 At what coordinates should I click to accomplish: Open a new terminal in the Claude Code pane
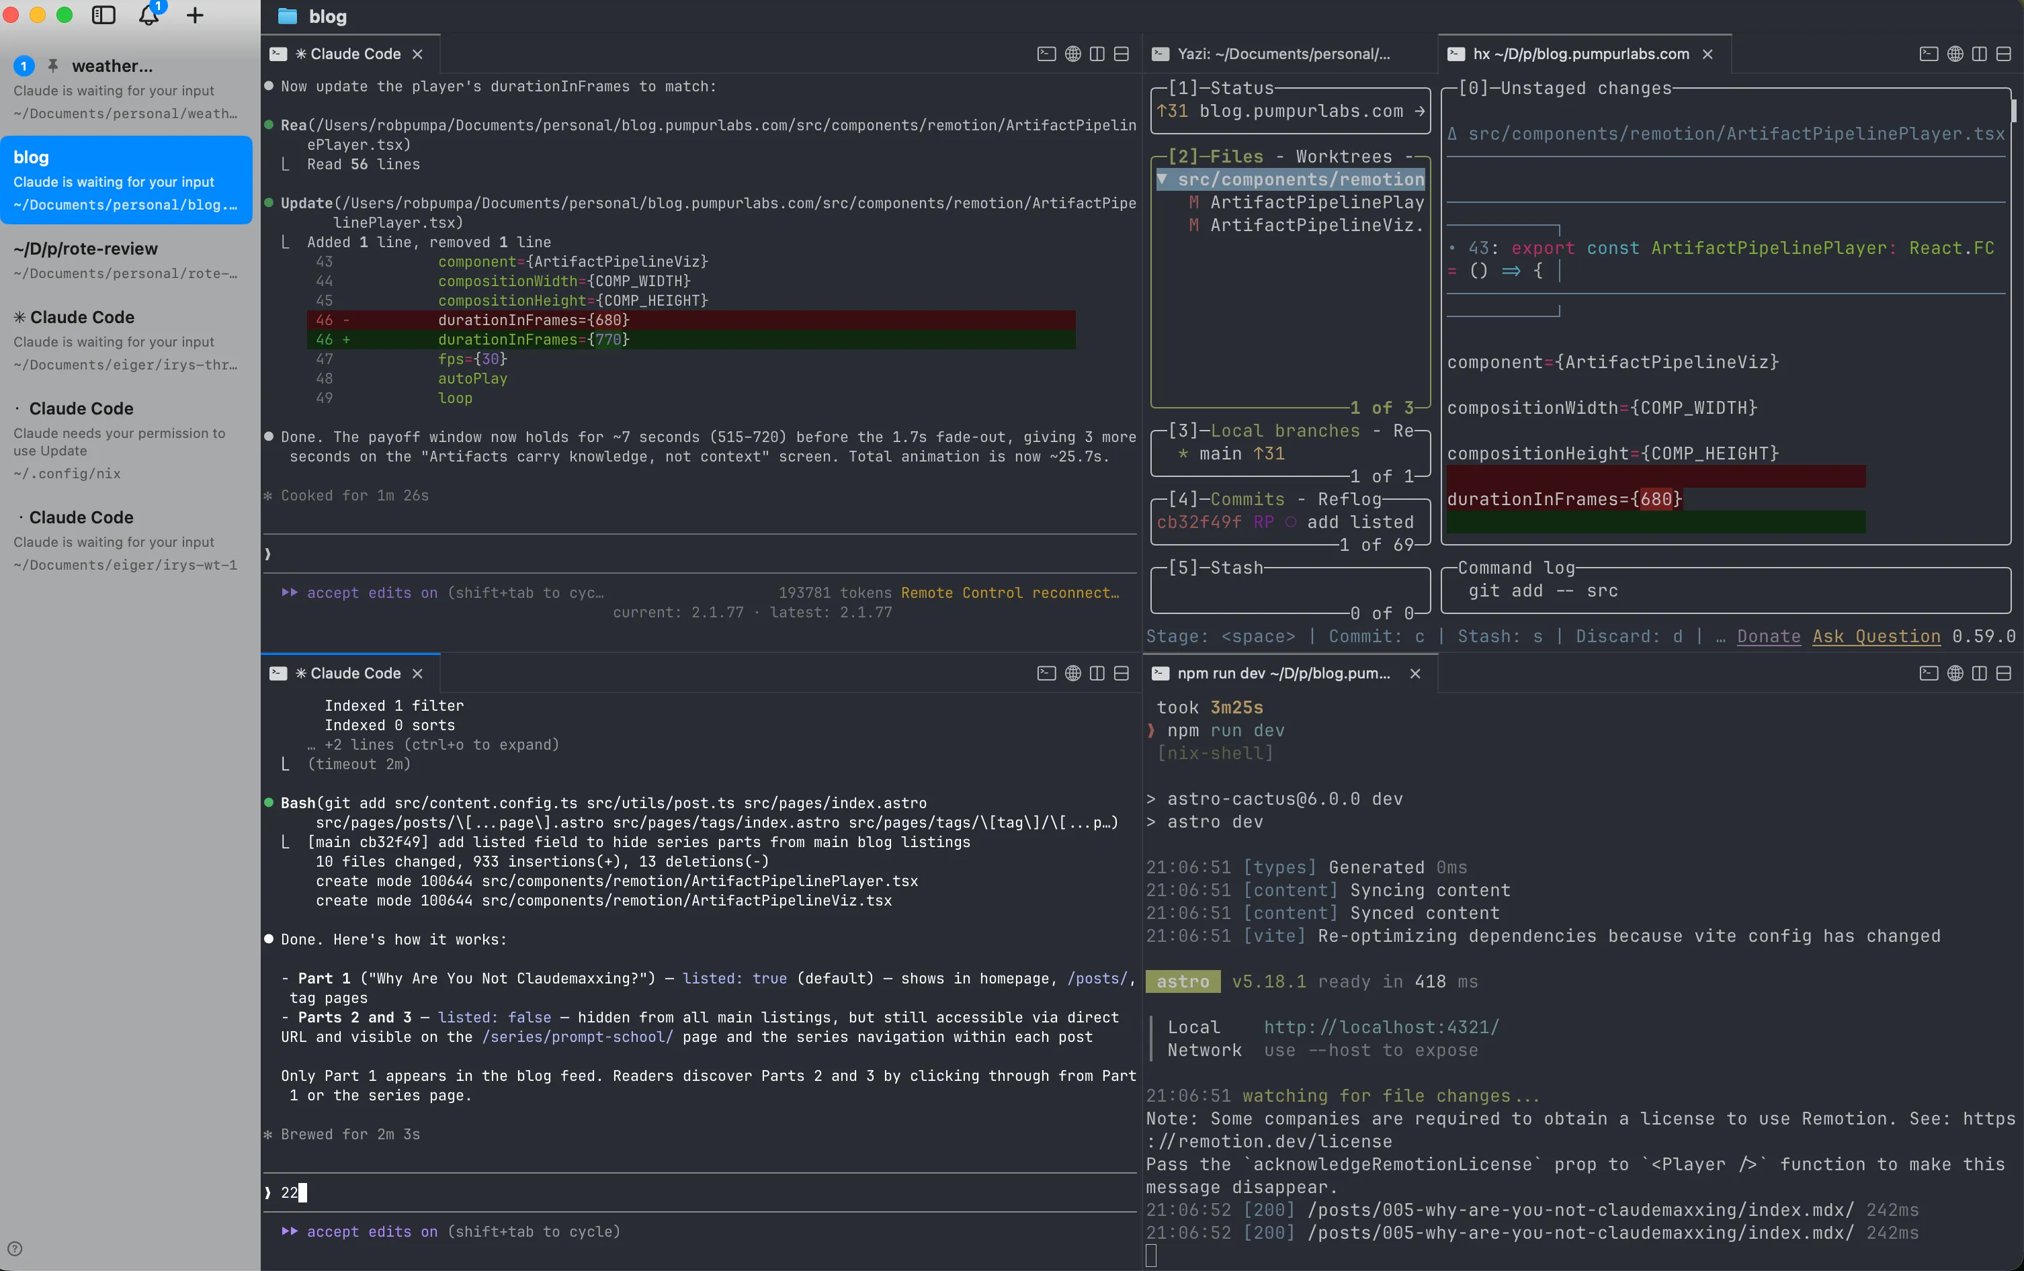pos(1045,53)
